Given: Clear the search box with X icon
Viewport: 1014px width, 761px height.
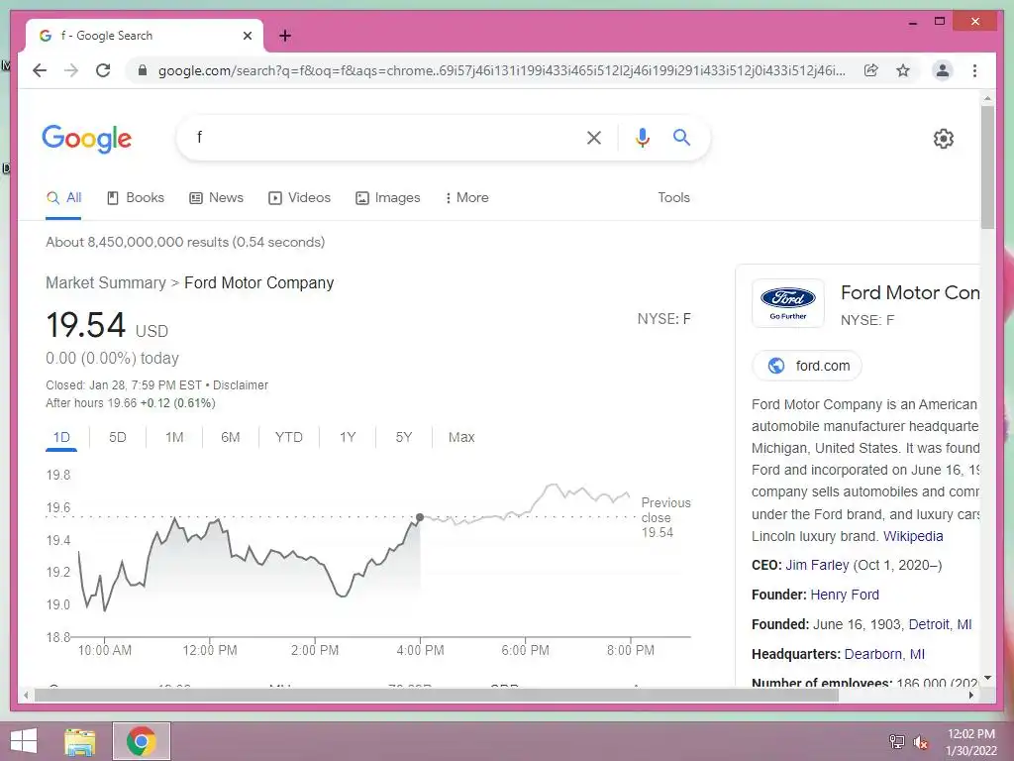Looking at the screenshot, I should click(x=594, y=137).
